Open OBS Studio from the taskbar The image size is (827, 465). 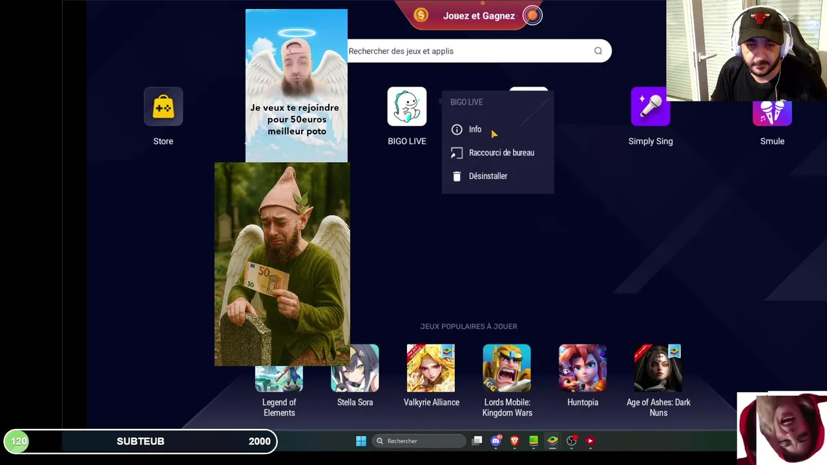coord(572,441)
